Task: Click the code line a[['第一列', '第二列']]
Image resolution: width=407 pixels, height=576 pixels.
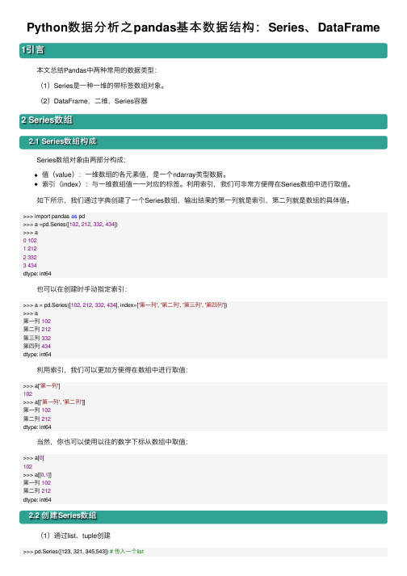Action: tap(54, 402)
